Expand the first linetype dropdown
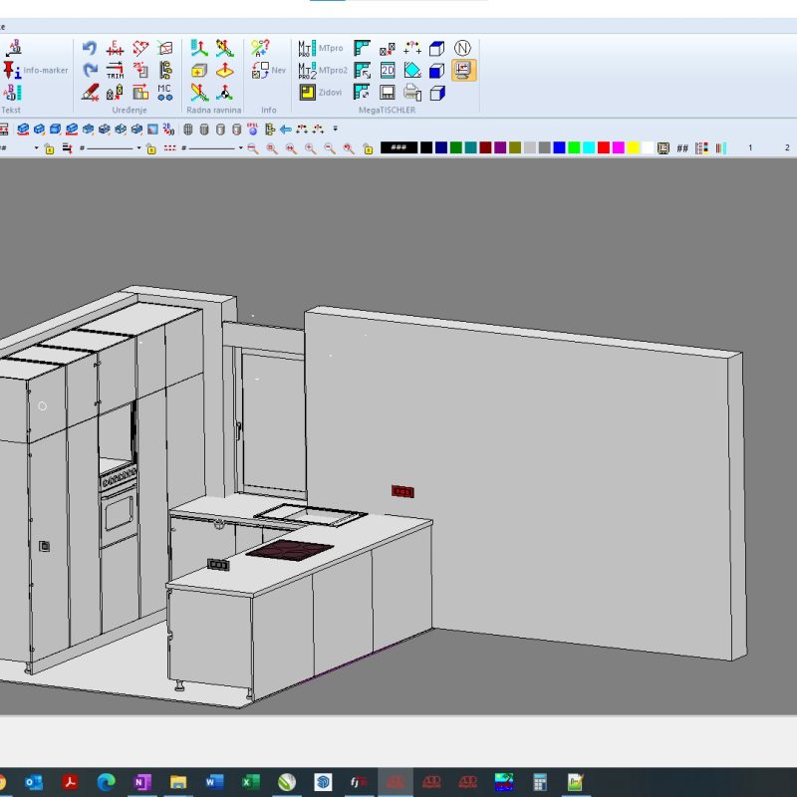The height and width of the screenshot is (797, 797). click(x=137, y=148)
